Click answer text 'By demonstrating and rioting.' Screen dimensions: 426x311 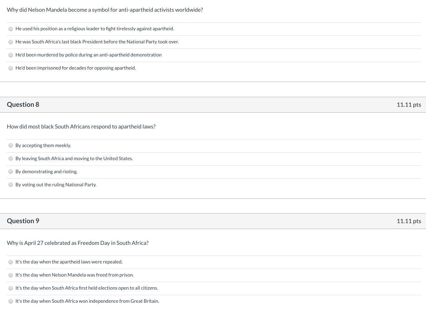tap(46, 172)
